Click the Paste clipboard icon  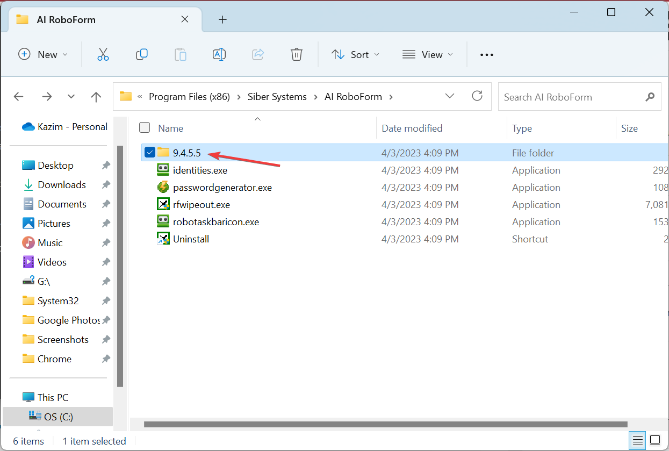tap(181, 54)
